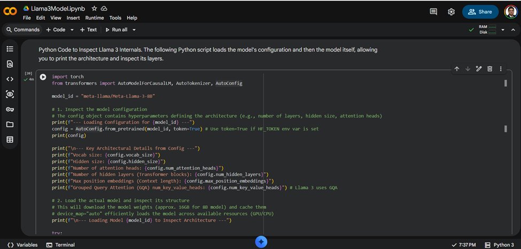
Task: Open the Tools menu
Action: tap(115, 18)
